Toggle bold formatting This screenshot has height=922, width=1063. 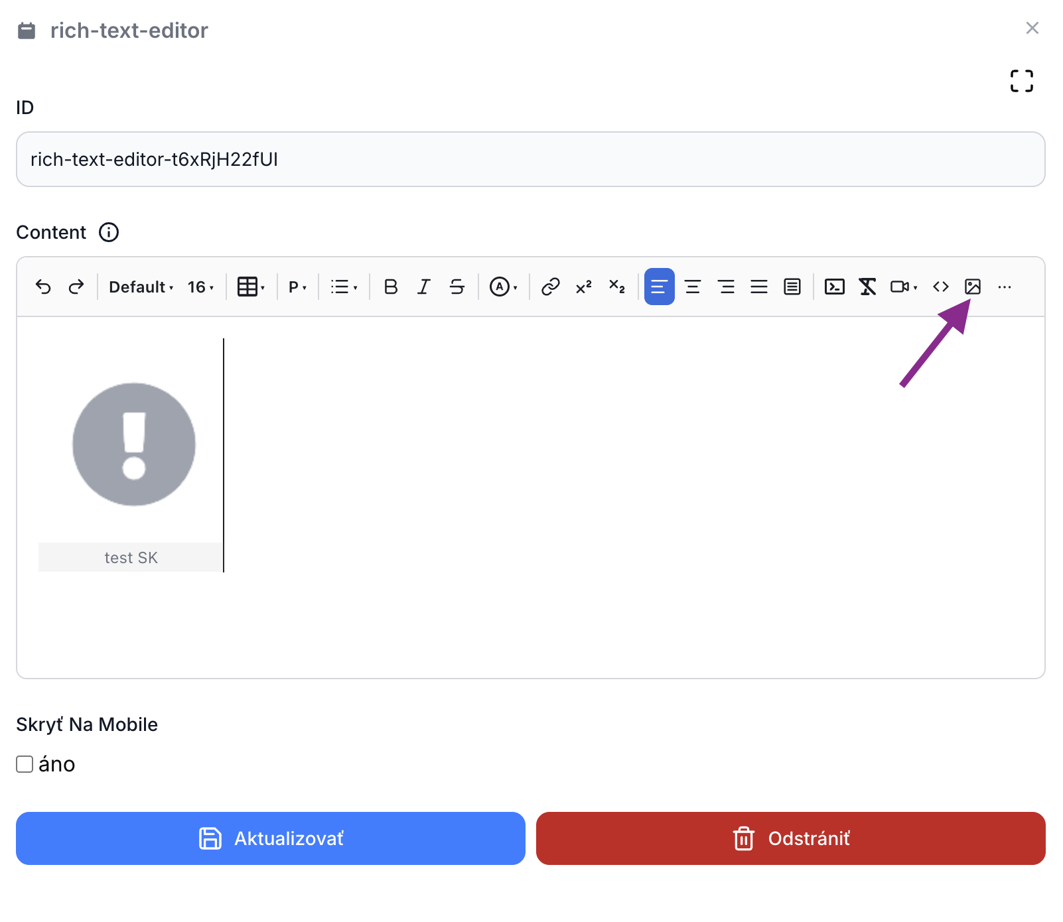click(391, 287)
